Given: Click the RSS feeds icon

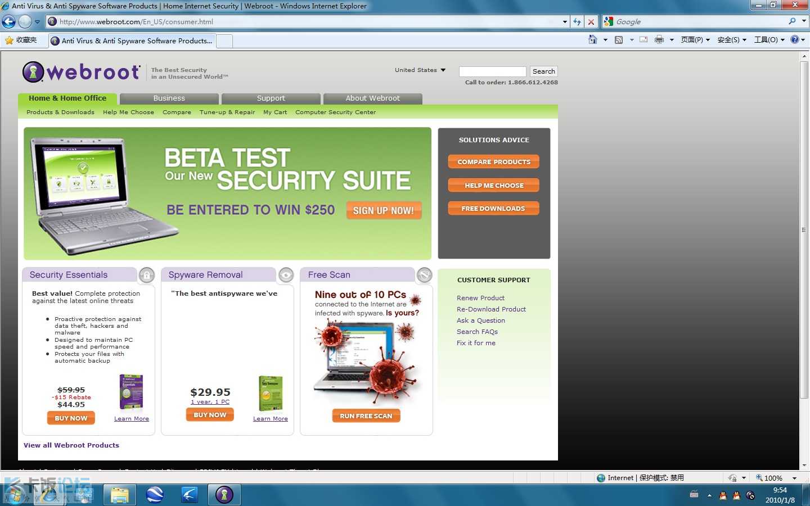Looking at the screenshot, I should tap(619, 40).
